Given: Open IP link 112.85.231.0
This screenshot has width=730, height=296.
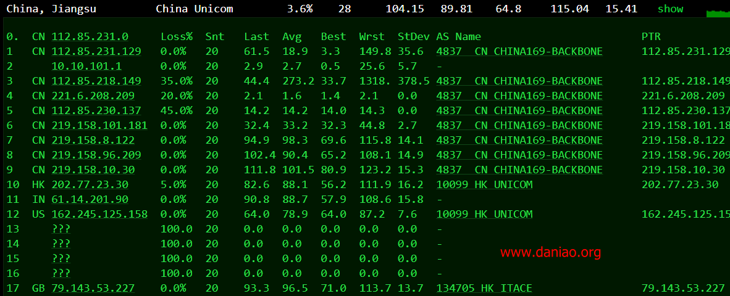Looking at the screenshot, I should click(90, 37).
